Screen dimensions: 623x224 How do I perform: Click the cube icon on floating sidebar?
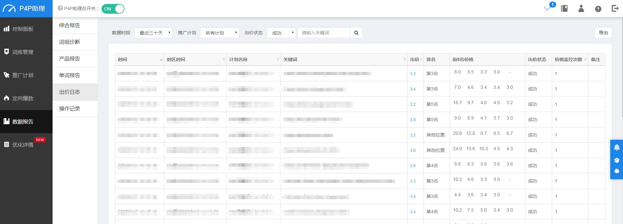coord(616,160)
